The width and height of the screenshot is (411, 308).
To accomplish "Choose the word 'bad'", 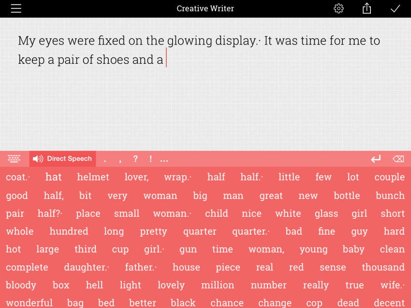I will click(294, 231).
